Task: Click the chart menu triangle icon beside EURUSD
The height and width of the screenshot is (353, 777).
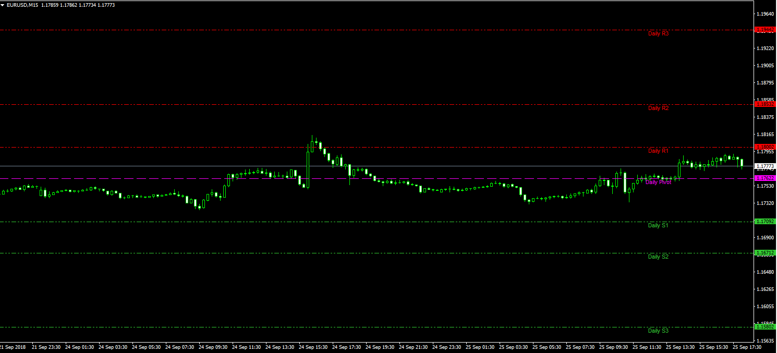Action: coord(3,5)
